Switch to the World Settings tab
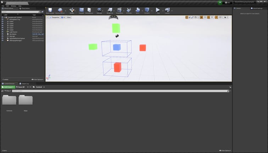Image resolution: width=268 pixels, height=153 pixels. coord(257,9)
